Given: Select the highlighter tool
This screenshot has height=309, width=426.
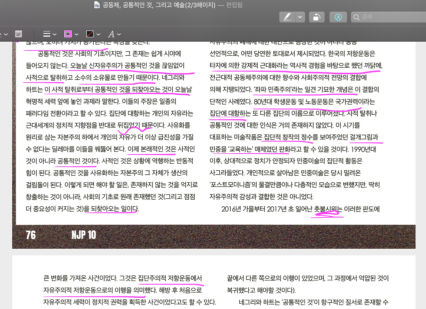Looking at the screenshot, I should coord(287,17).
